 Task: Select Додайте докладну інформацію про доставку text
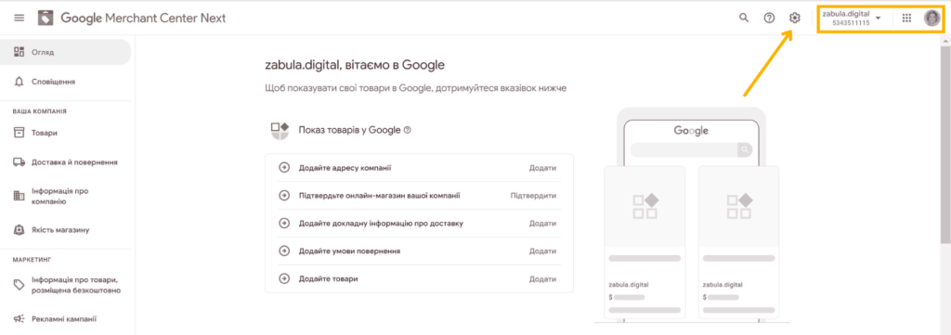381,224
